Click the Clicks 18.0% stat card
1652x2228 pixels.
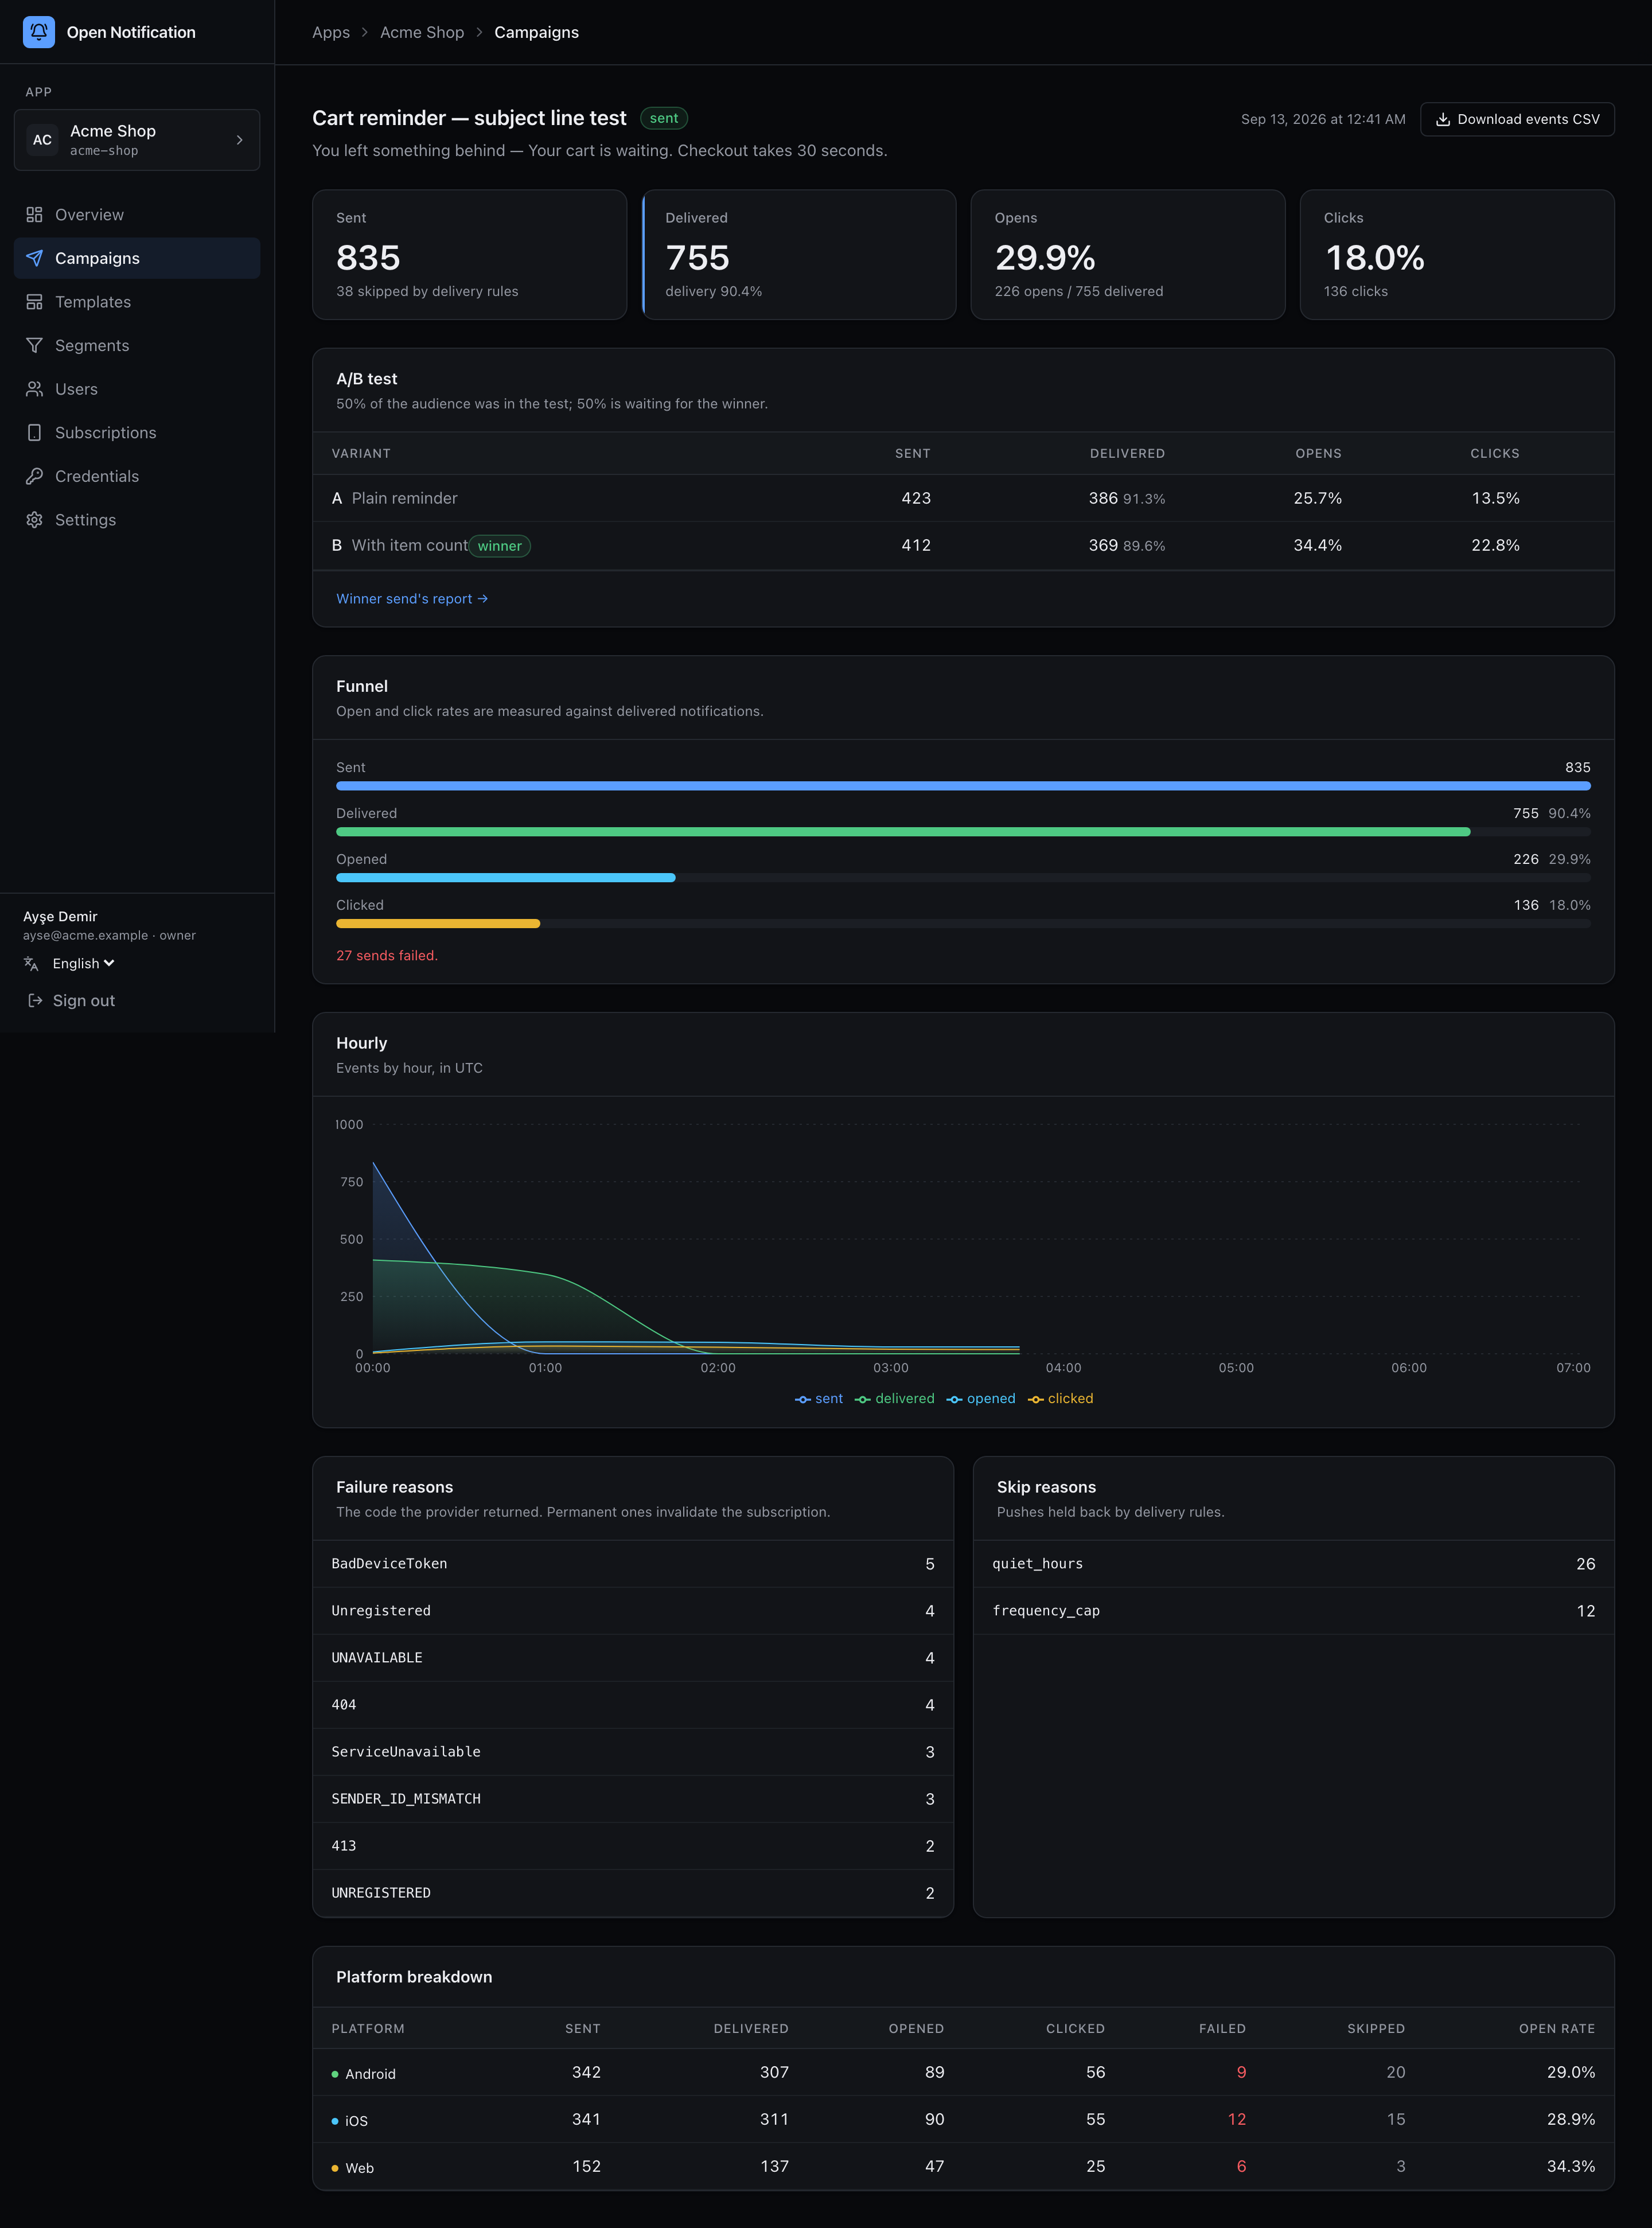[x=1457, y=255]
